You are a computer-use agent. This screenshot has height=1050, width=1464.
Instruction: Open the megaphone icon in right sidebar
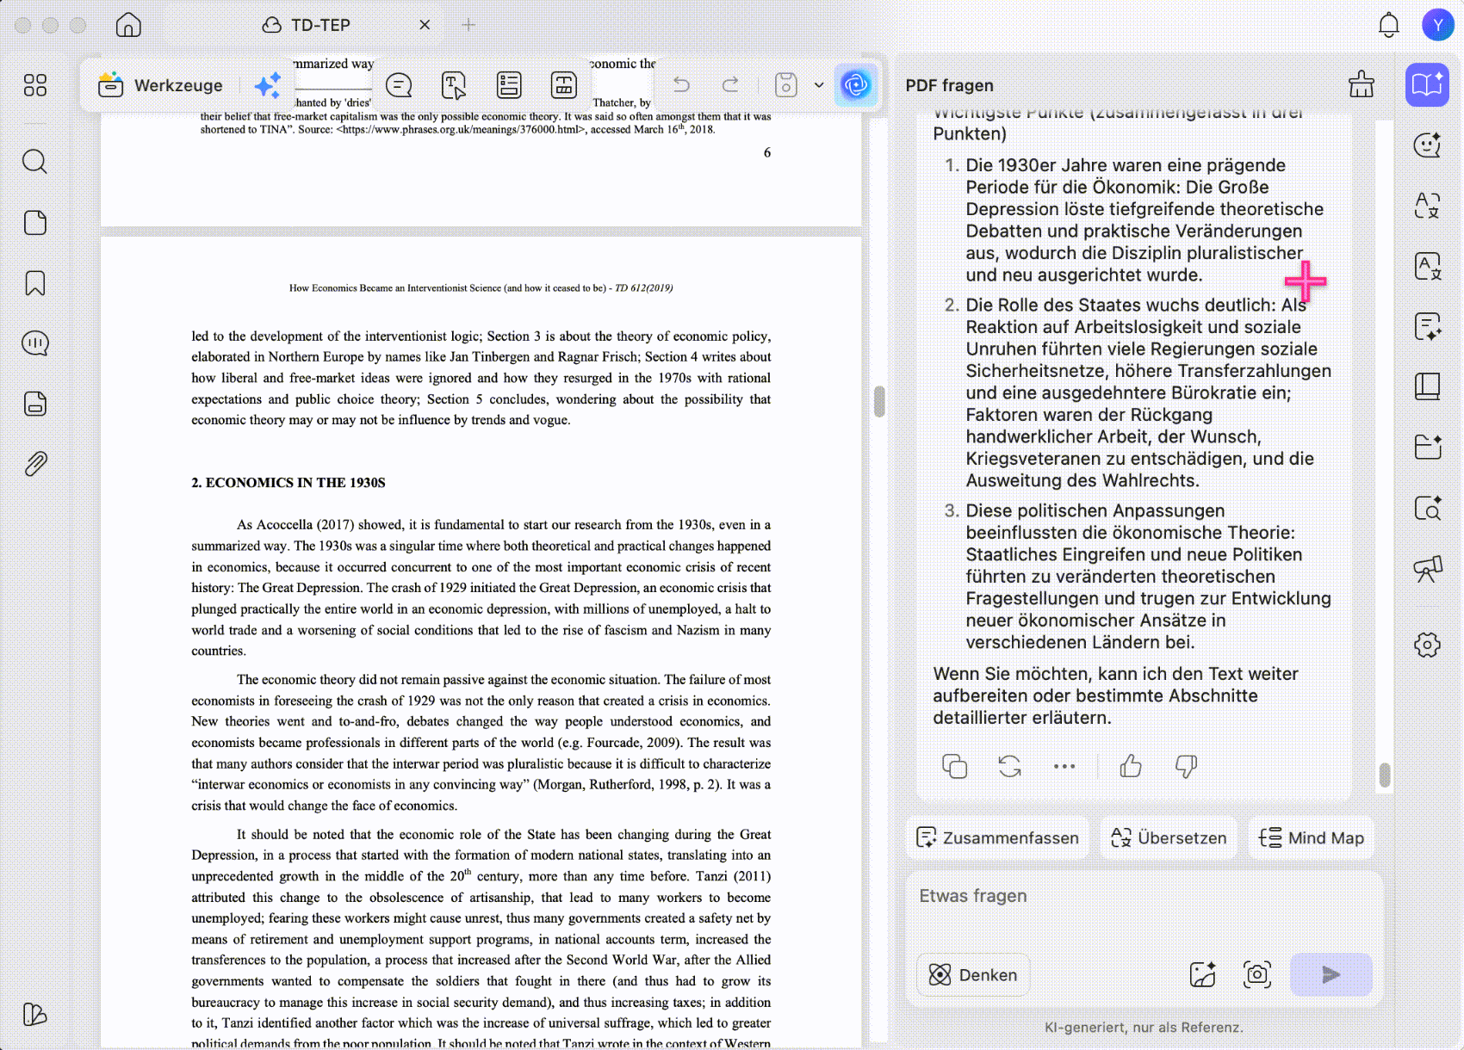[x=1427, y=568]
